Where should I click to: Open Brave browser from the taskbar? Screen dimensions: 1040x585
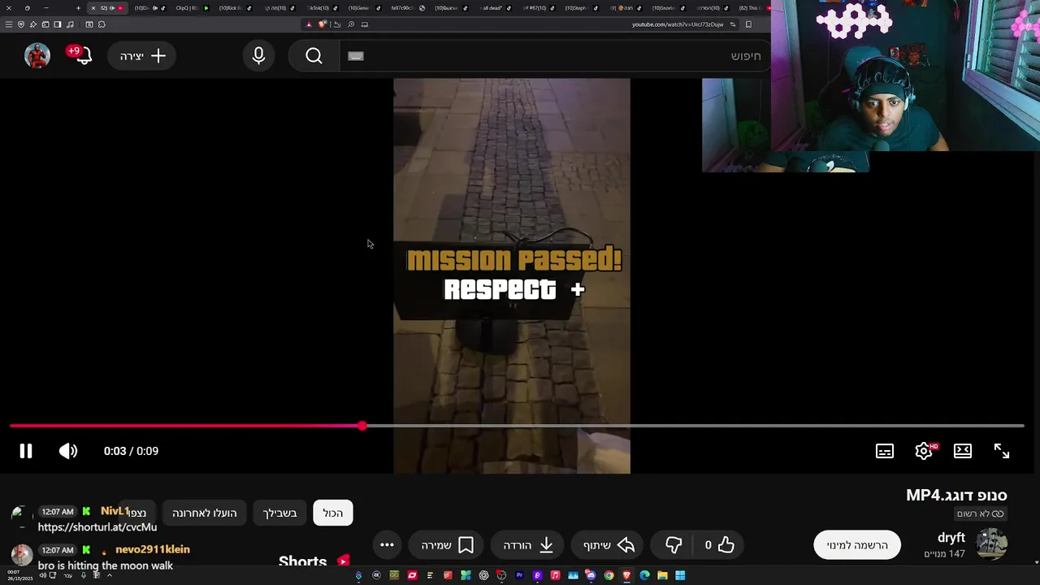coord(626,575)
